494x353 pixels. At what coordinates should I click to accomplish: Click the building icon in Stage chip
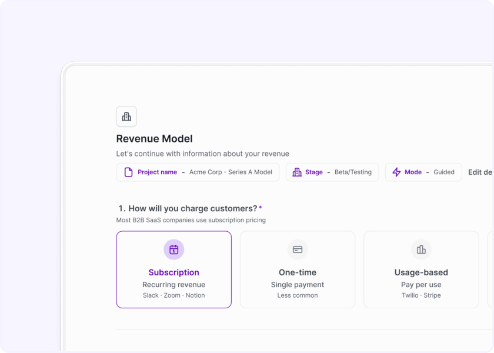pos(297,172)
